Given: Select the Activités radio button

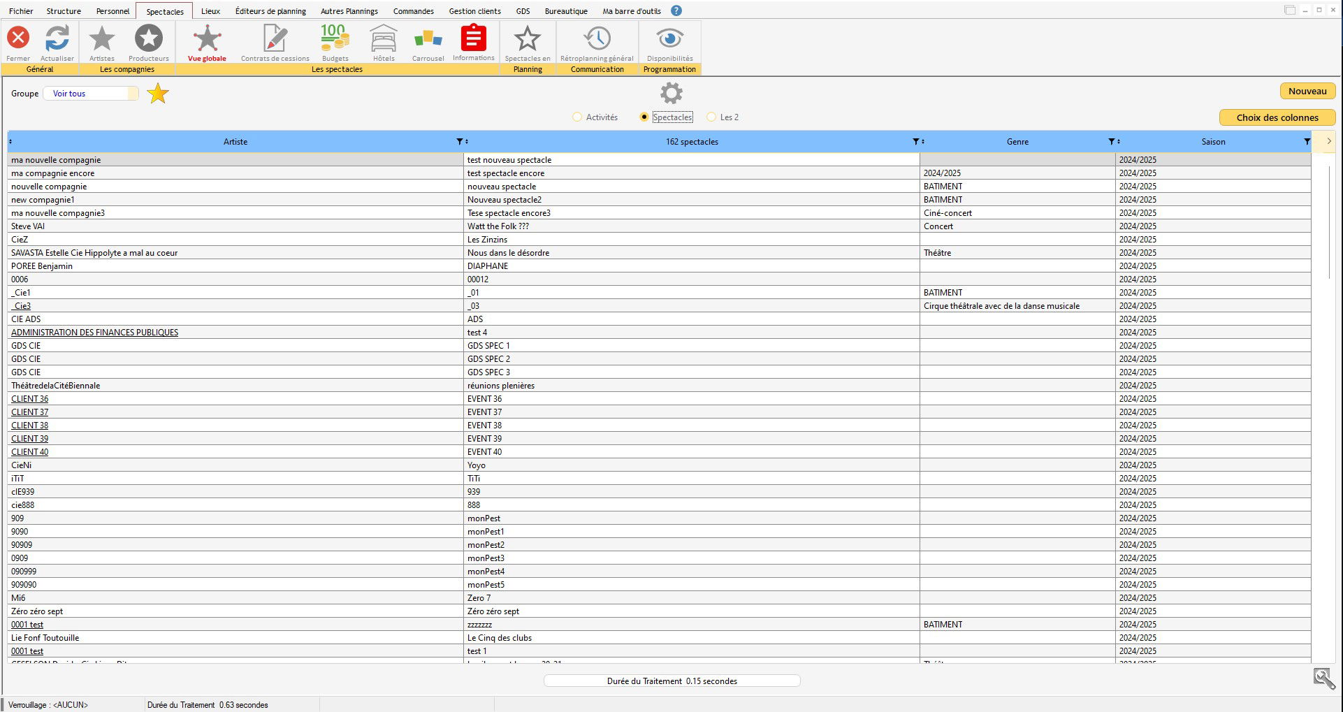Looking at the screenshot, I should (x=577, y=117).
